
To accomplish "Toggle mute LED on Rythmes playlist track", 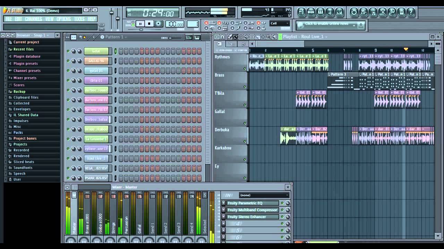I will pos(245,68).
